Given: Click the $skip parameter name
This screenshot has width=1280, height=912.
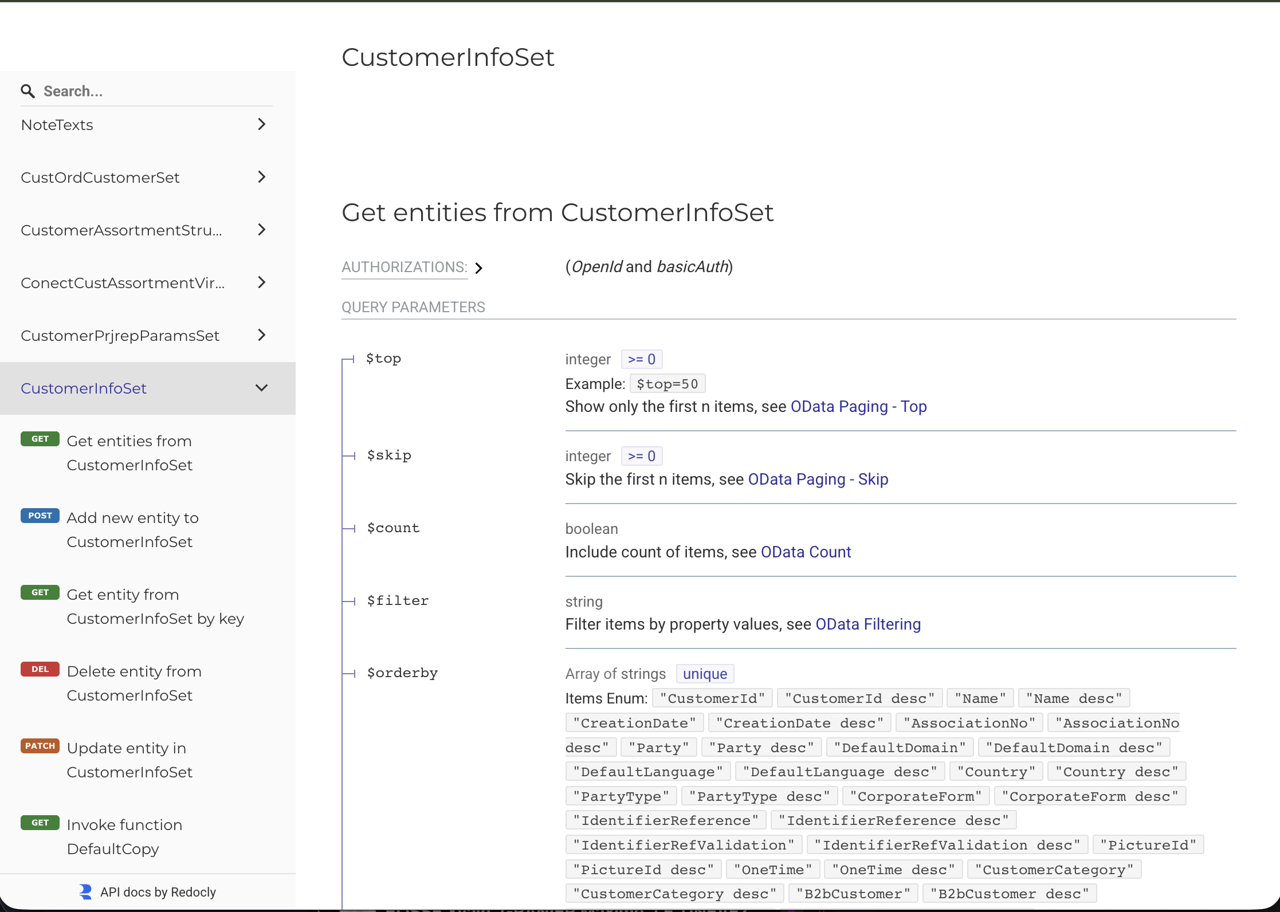Looking at the screenshot, I should tap(389, 455).
